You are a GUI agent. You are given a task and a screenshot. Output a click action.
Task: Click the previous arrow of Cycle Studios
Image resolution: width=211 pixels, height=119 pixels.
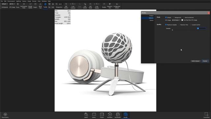[95, 4]
